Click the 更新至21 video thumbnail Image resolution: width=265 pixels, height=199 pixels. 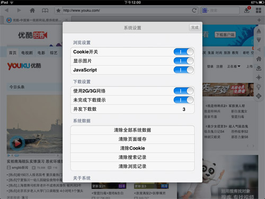109,186
